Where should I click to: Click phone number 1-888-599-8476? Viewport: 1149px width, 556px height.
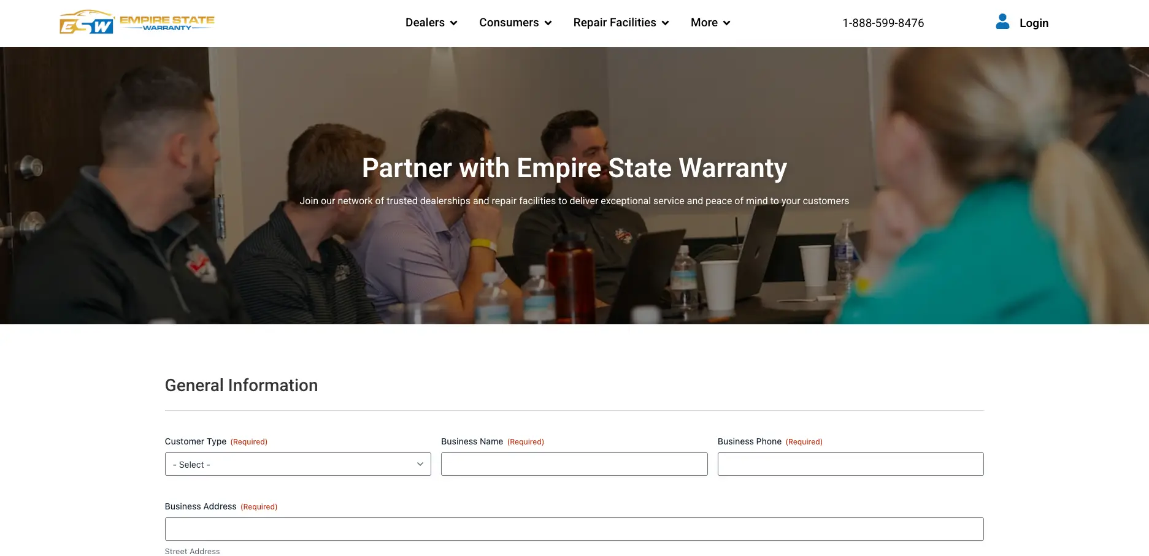click(883, 23)
